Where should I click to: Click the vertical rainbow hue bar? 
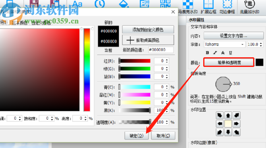[x=87, y=70]
